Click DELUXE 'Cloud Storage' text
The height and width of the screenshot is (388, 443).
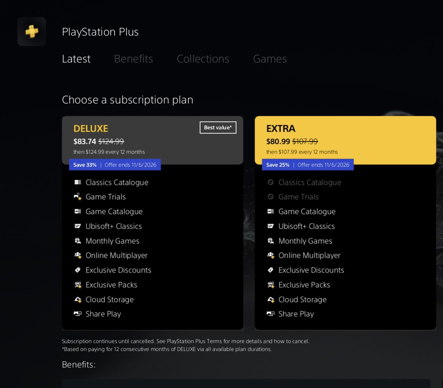click(x=110, y=299)
